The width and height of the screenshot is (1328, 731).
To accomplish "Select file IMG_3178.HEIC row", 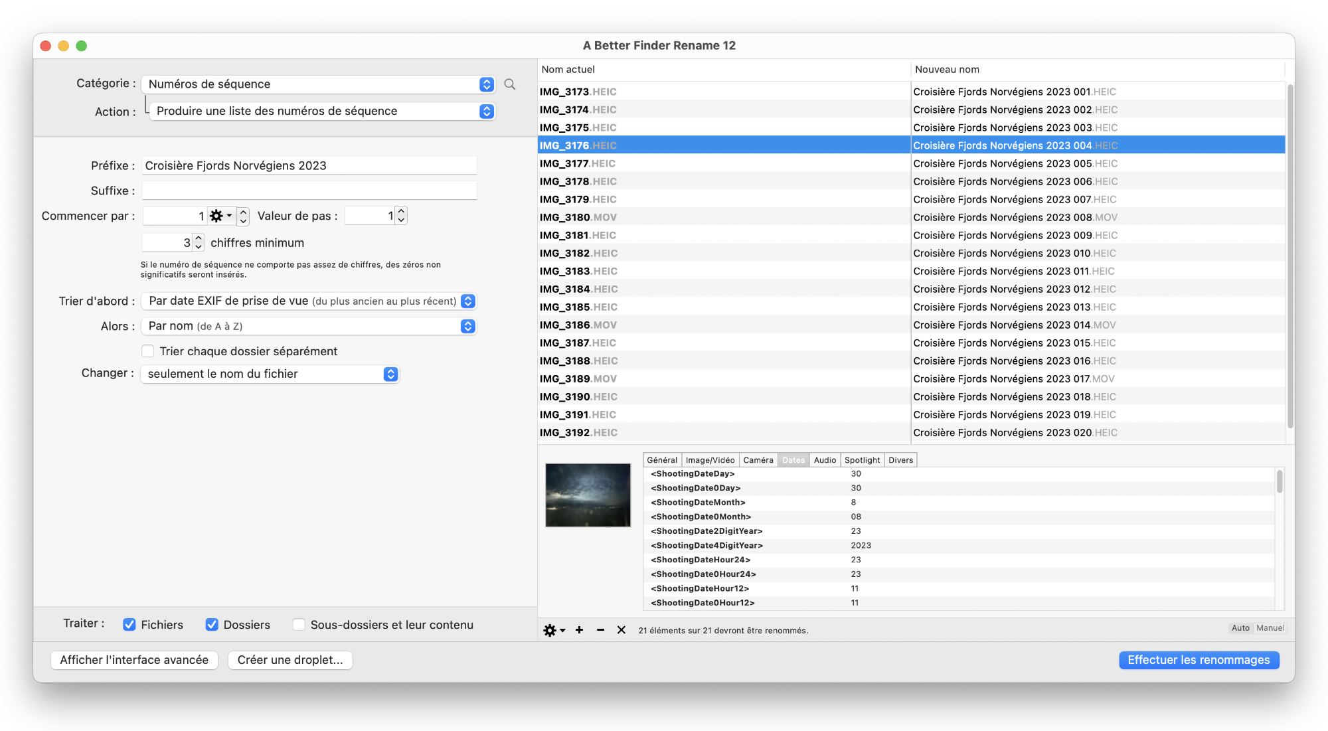I will (723, 181).
